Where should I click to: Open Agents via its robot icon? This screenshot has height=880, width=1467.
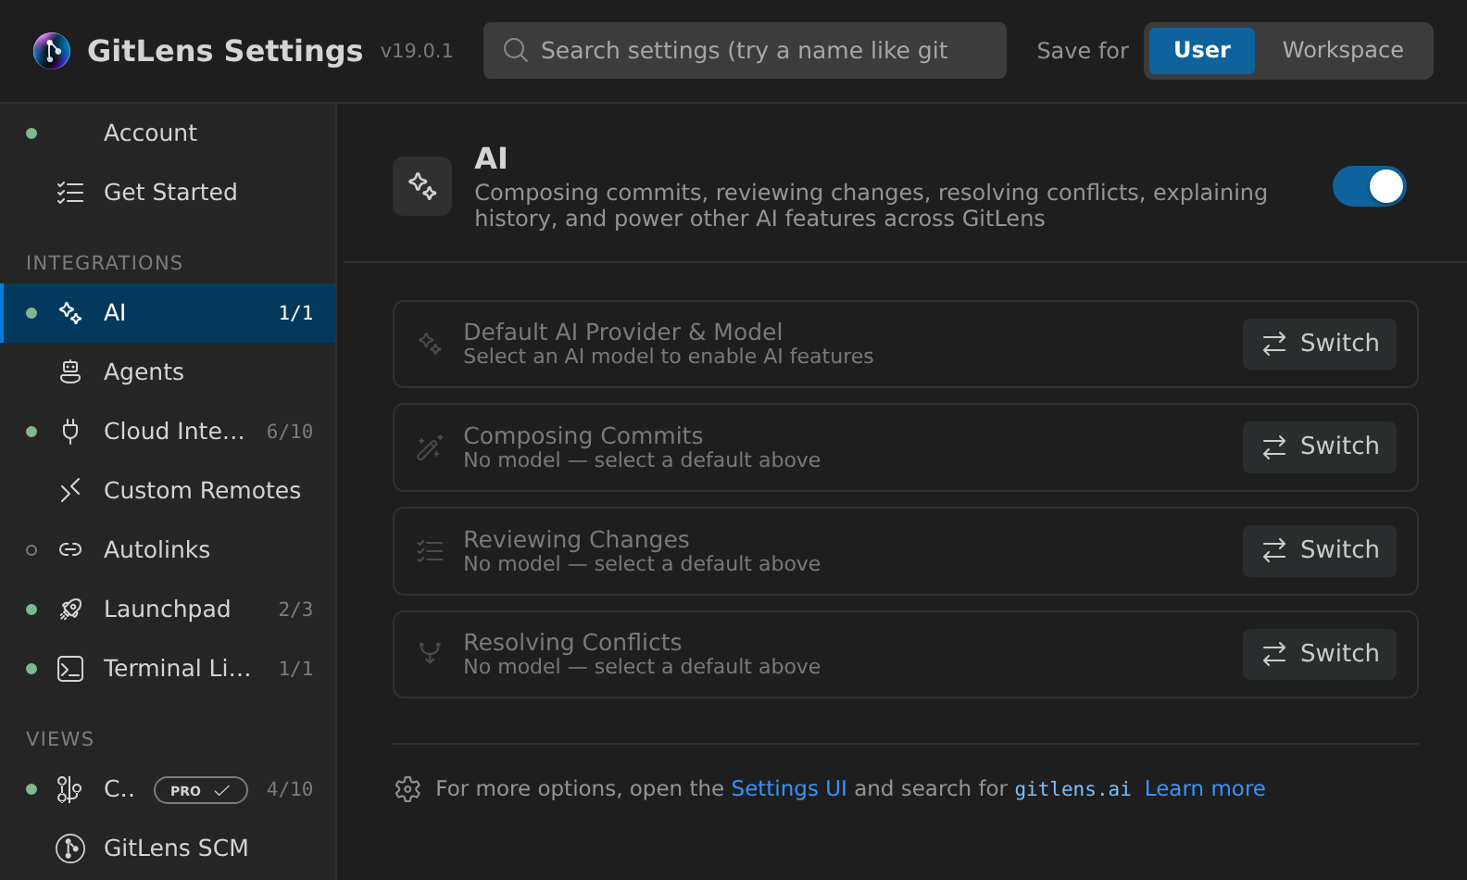click(x=70, y=372)
